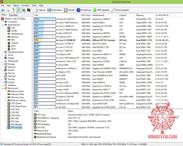Screen dimensions: 183x146
Task: Click the Back arrow toolbar icon
Action: (x=3, y=10)
